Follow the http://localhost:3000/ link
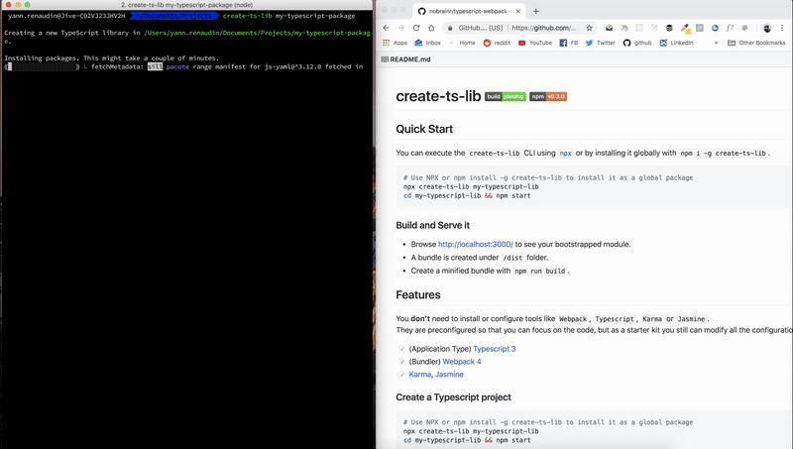Viewport: 793px width, 449px height. 476,244
